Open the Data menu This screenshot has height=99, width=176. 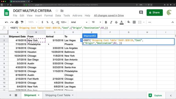pos(58,15)
